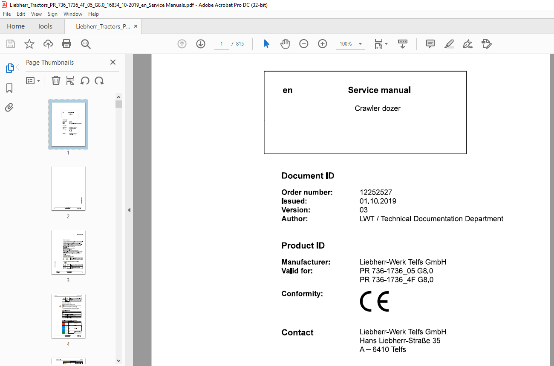Select page 4 thumbnail
This screenshot has height=366, width=554.
68,316
